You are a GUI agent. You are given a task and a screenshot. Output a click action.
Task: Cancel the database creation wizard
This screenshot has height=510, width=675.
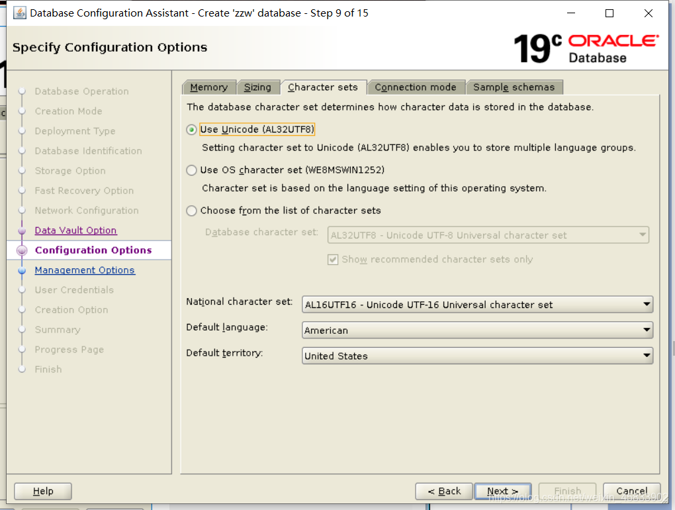pyautogui.click(x=631, y=491)
